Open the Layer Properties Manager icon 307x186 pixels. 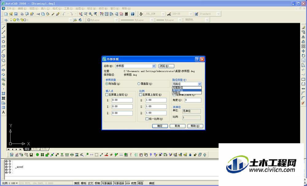[6, 20]
